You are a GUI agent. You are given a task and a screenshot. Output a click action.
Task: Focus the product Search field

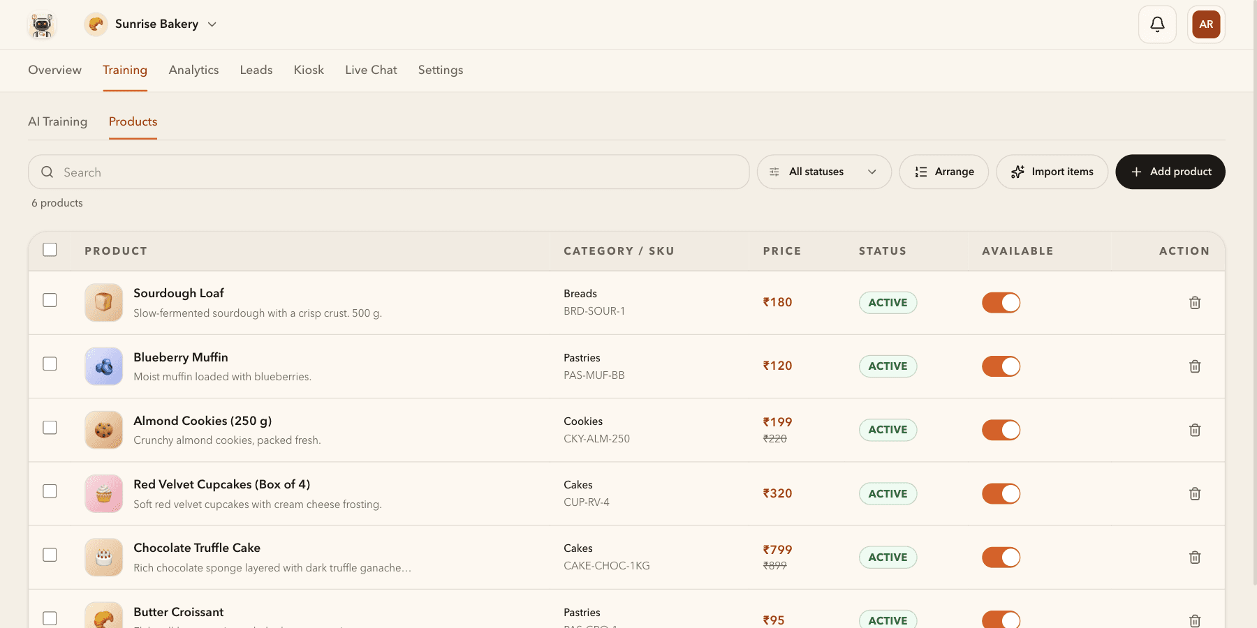tap(389, 172)
